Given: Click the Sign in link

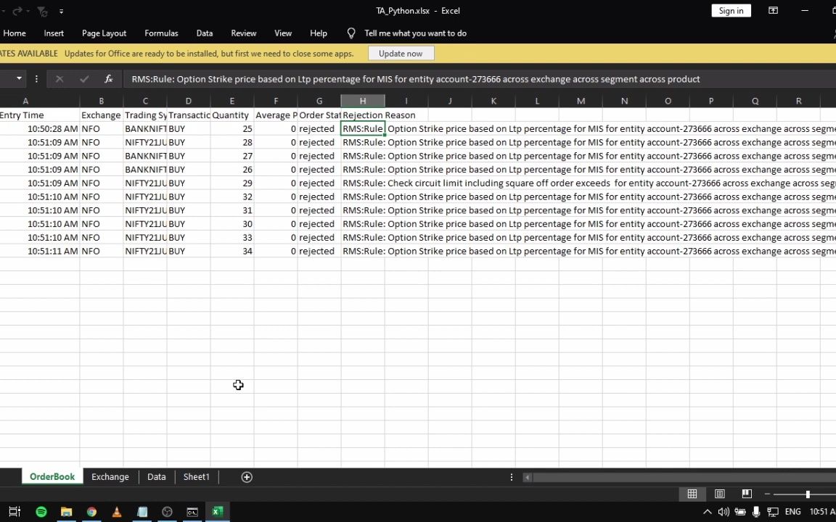Looking at the screenshot, I should (731, 10).
